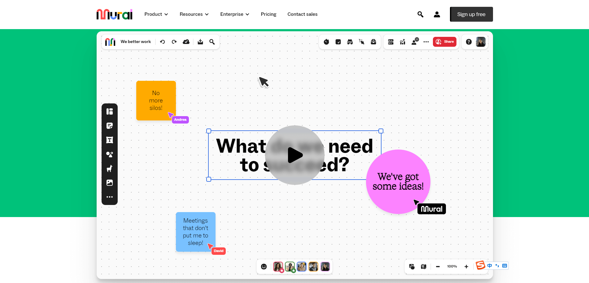589x283 pixels.
Task: Zoom out with the minus button
Action: [438, 267]
